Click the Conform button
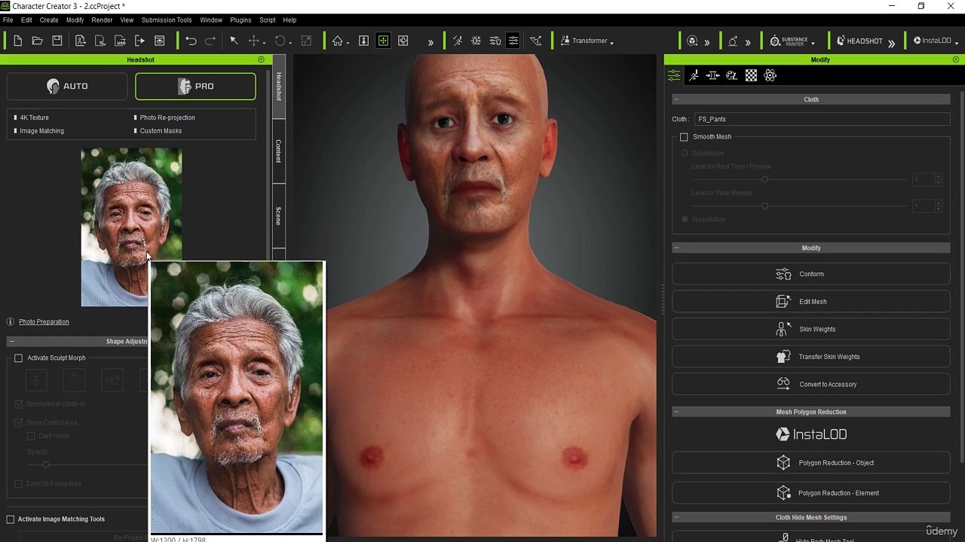Viewport: 965px width, 542px height. (811, 274)
